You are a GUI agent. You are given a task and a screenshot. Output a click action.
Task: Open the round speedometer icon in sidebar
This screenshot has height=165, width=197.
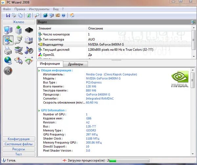8,71
